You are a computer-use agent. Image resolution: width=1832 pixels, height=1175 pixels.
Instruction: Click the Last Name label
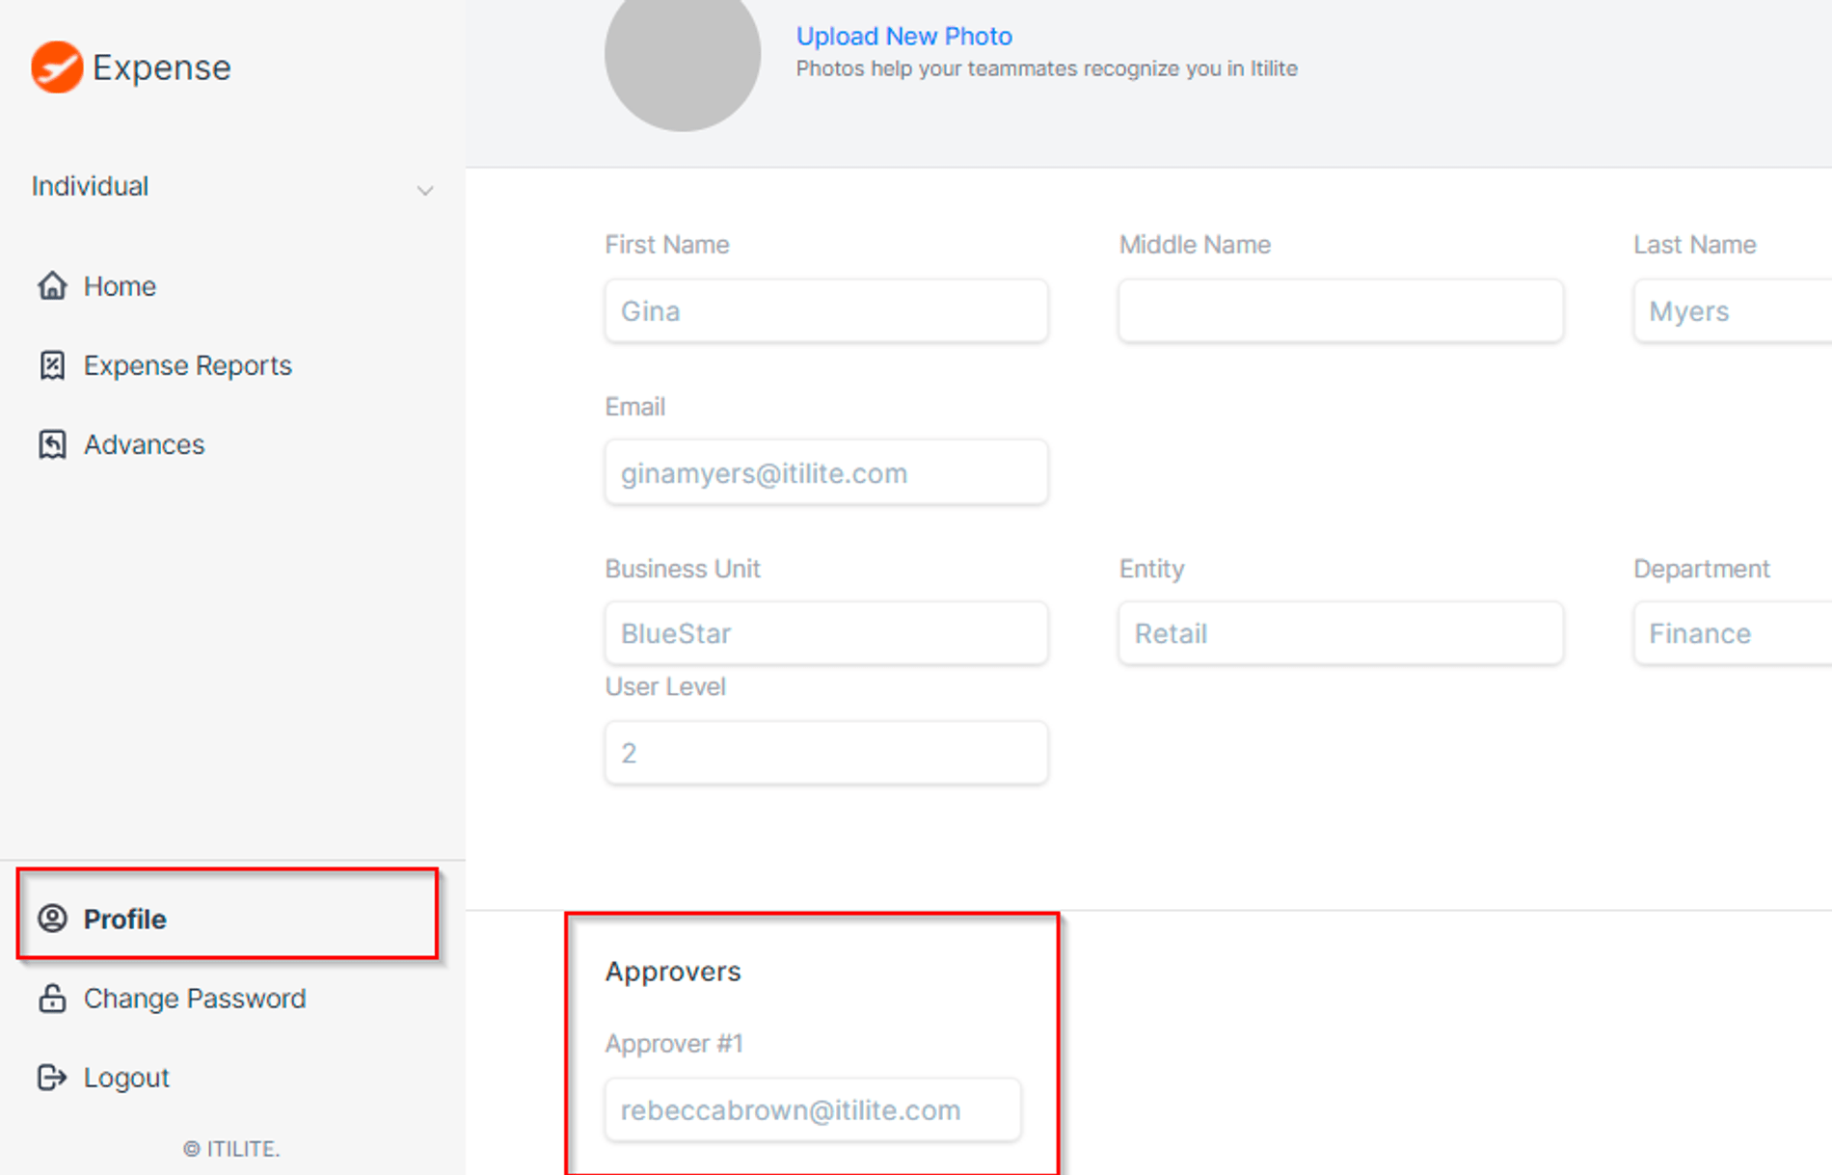click(x=1694, y=245)
